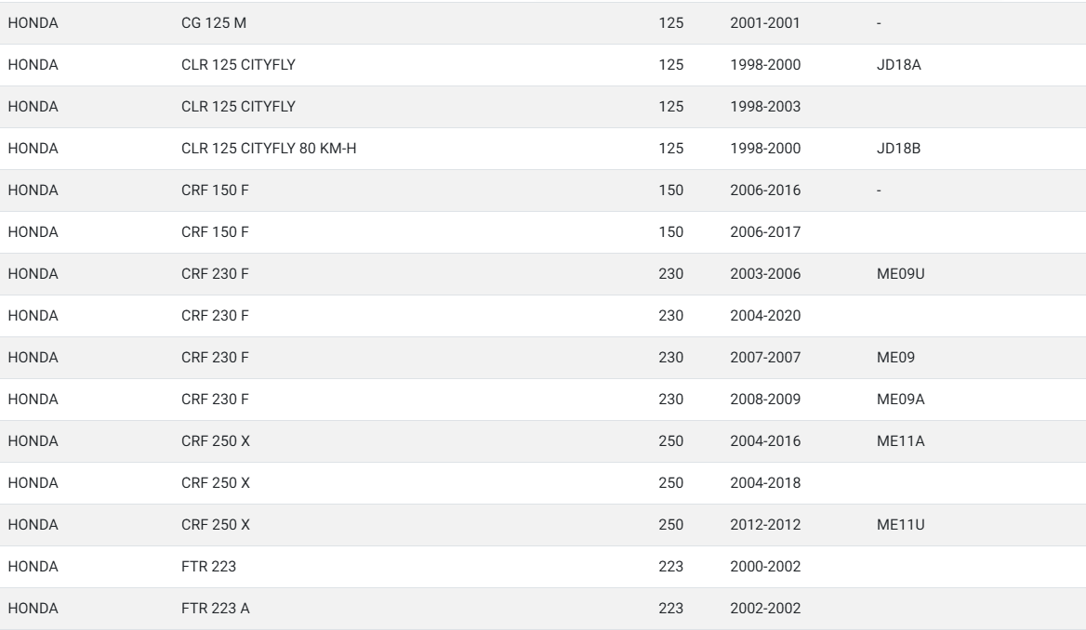This screenshot has width=1086, height=630.
Task: Click the ME09 code for 2007-2007
Action: [x=895, y=357]
